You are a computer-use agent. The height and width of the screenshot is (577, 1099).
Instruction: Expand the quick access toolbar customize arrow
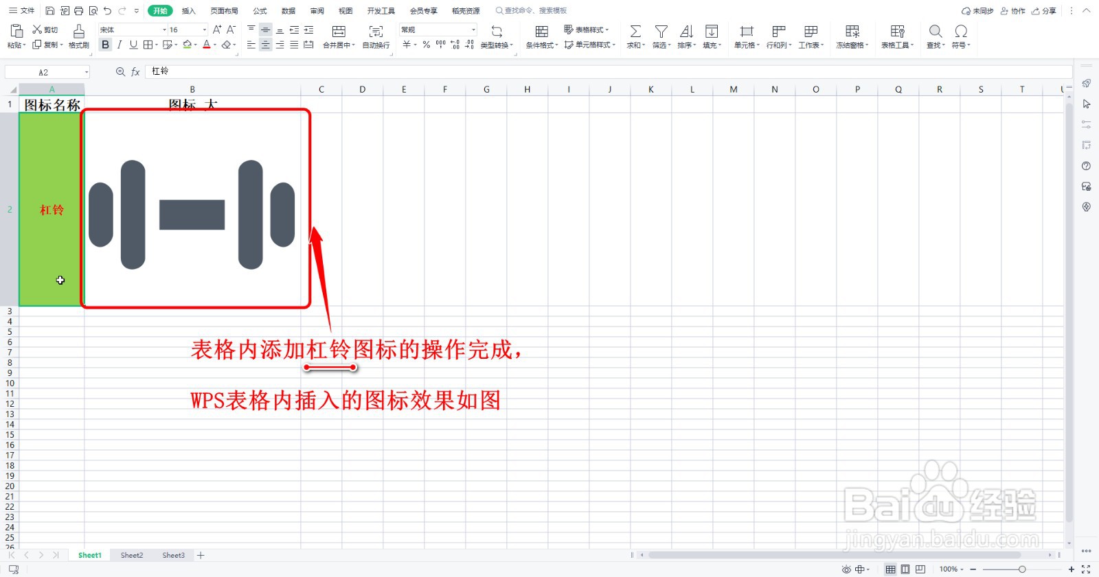pos(137,11)
